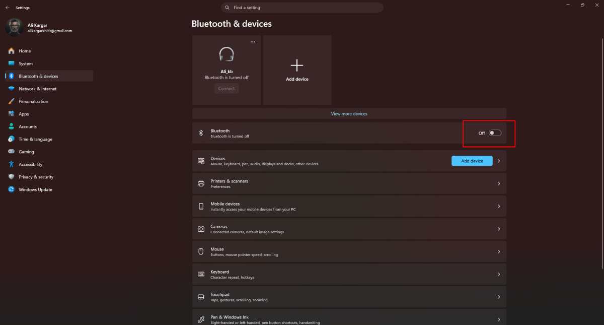Open the Mouse settings row
Image resolution: width=604 pixels, height=325 pixels.
coord(349,251)
